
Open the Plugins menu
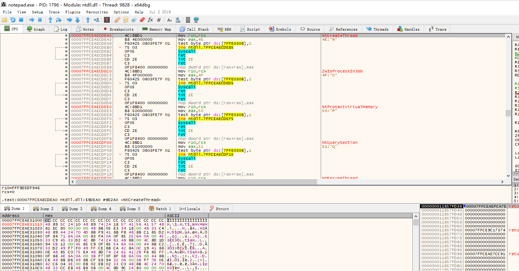pyautogui.click(x=73, y=12)
